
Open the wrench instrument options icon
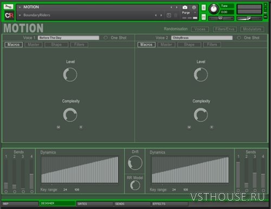[x=9, y=6]
